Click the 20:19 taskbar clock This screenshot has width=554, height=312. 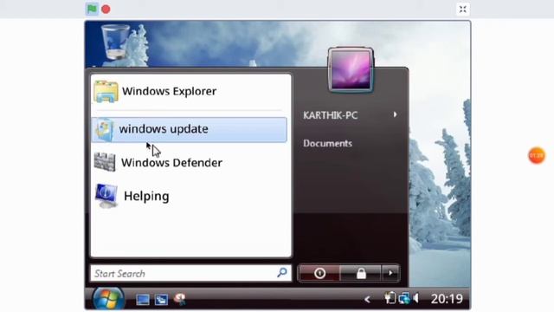coord(447,299)
